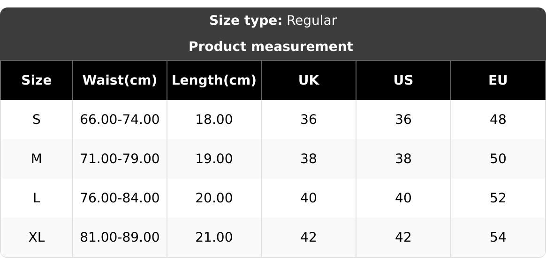
Task: Click the L size row label
Action: [37, 198]
